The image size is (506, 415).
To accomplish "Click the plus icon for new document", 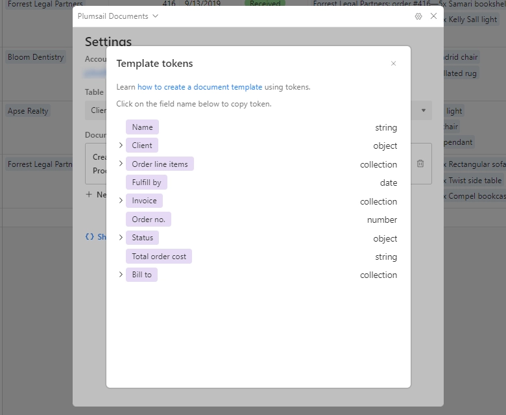I will click(x=89, y=194).
